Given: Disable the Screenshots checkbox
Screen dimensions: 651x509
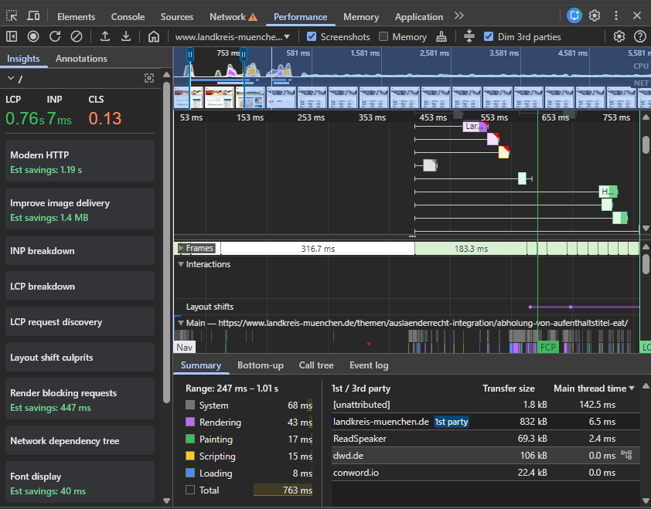Looking at the screenshot, I should (x=312, y=36).
